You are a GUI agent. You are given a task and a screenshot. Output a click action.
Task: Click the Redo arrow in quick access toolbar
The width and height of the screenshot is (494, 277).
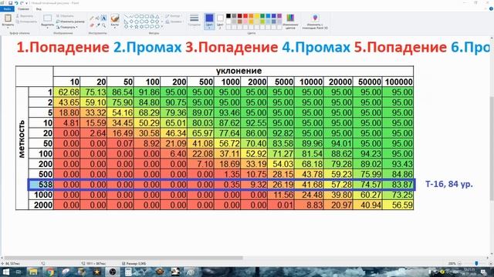point(22,3)
